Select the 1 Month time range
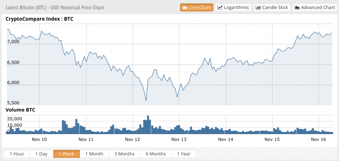The width and height of the screenshot is (339, 161). 94,154
